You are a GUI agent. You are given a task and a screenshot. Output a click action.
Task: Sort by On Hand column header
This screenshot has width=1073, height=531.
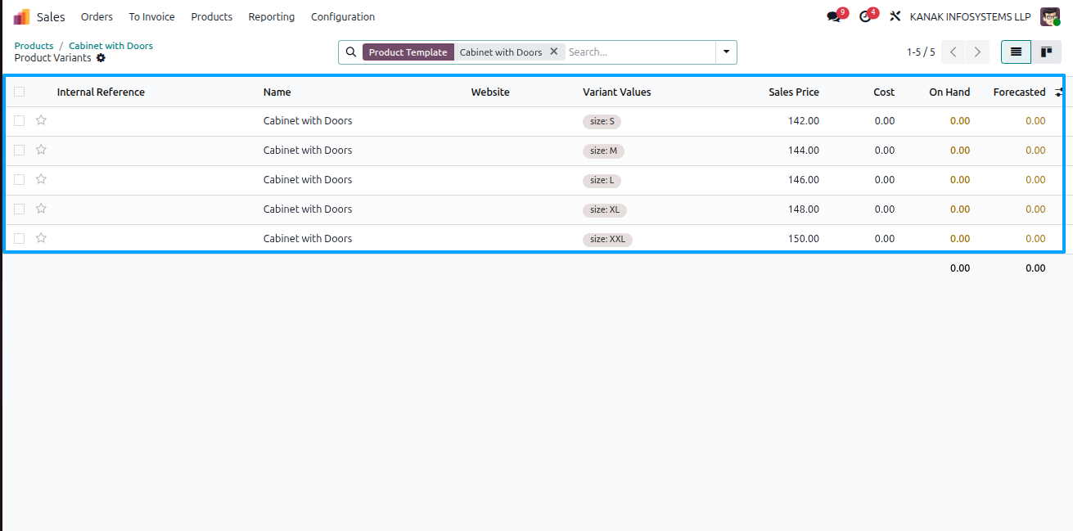pos(949,92)
